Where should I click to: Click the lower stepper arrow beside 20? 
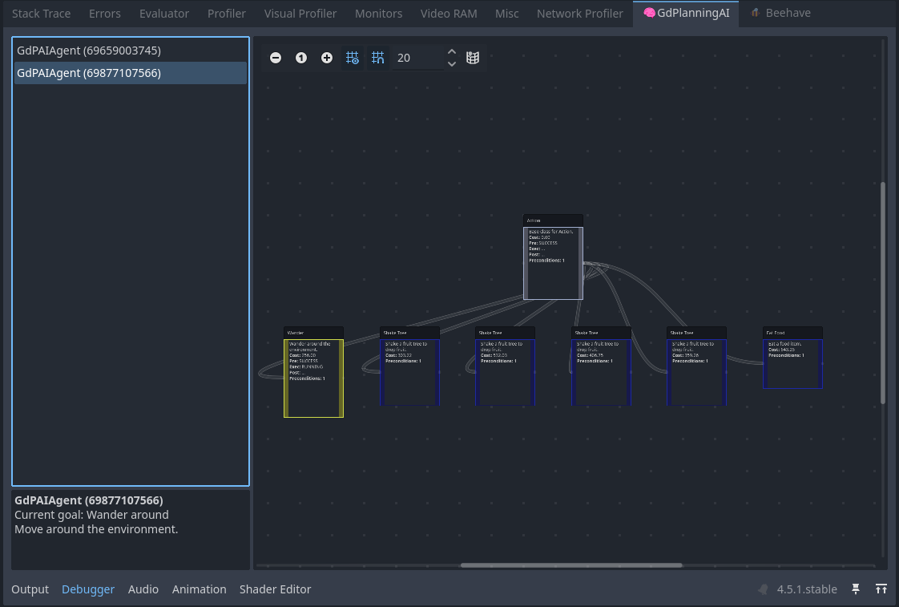[x=452, y=63]
